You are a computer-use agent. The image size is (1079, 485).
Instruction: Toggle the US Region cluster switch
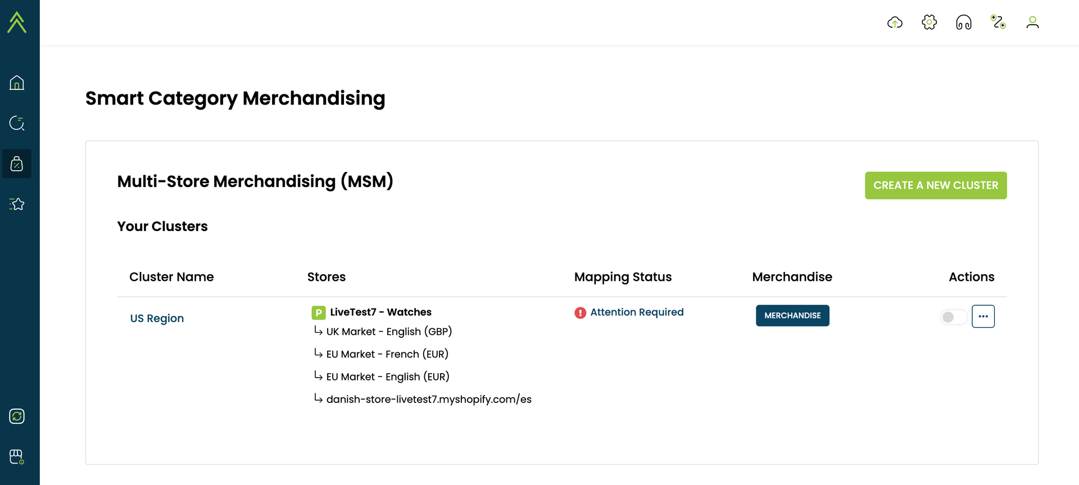pos(954,317)
